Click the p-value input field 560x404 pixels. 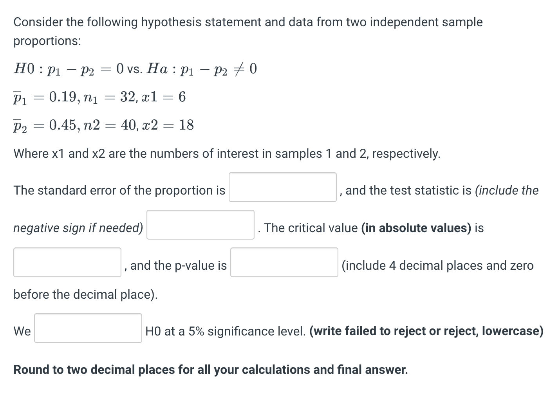point(284,262)
